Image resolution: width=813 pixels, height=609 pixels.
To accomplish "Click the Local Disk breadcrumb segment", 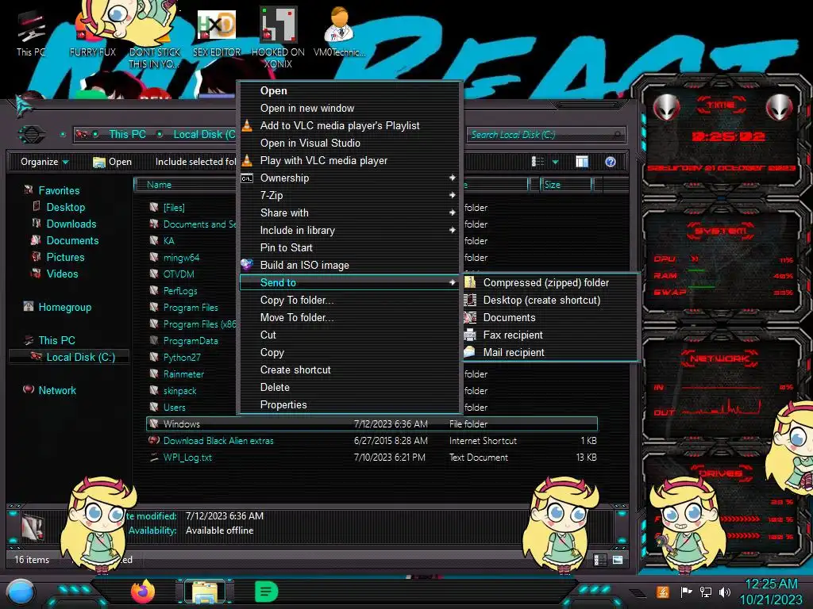I will (x=204, y=135).
